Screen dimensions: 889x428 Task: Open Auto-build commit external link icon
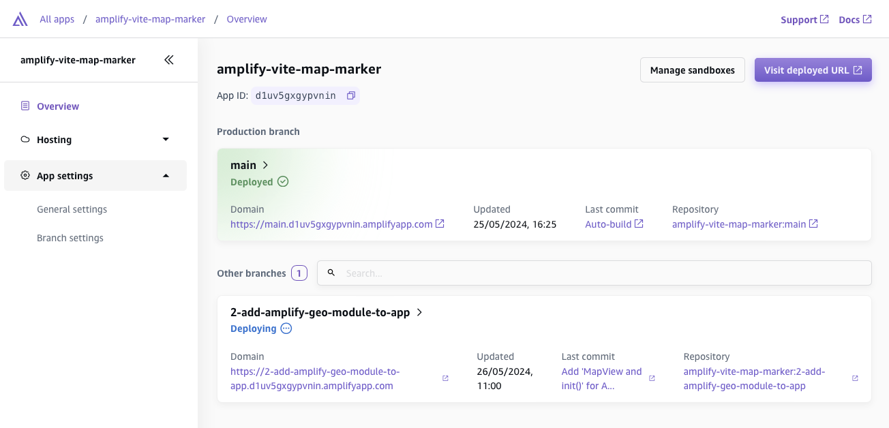point(639,224)
